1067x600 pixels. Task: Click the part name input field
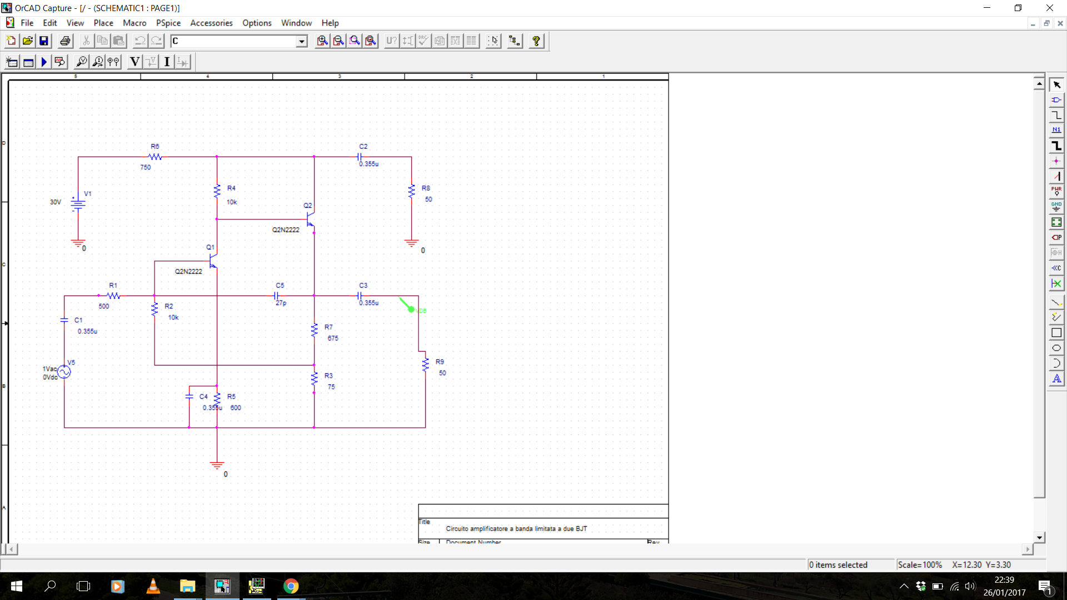233,41
